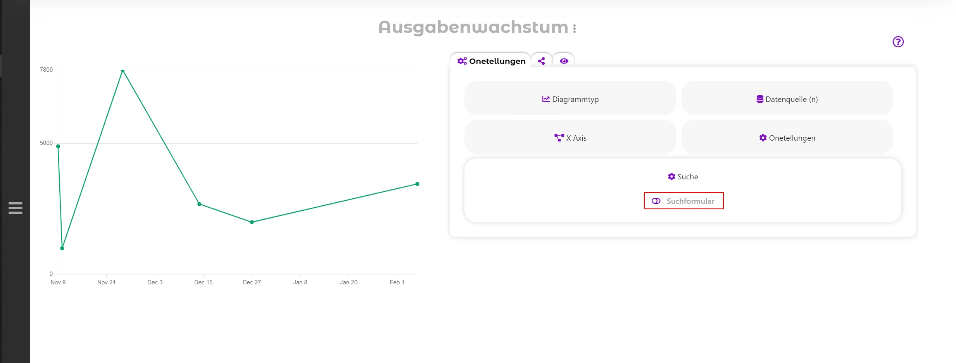Open the Onetellungen gear panel button
Viewport: 956px width, 363px height.
(x=787, y=138)
